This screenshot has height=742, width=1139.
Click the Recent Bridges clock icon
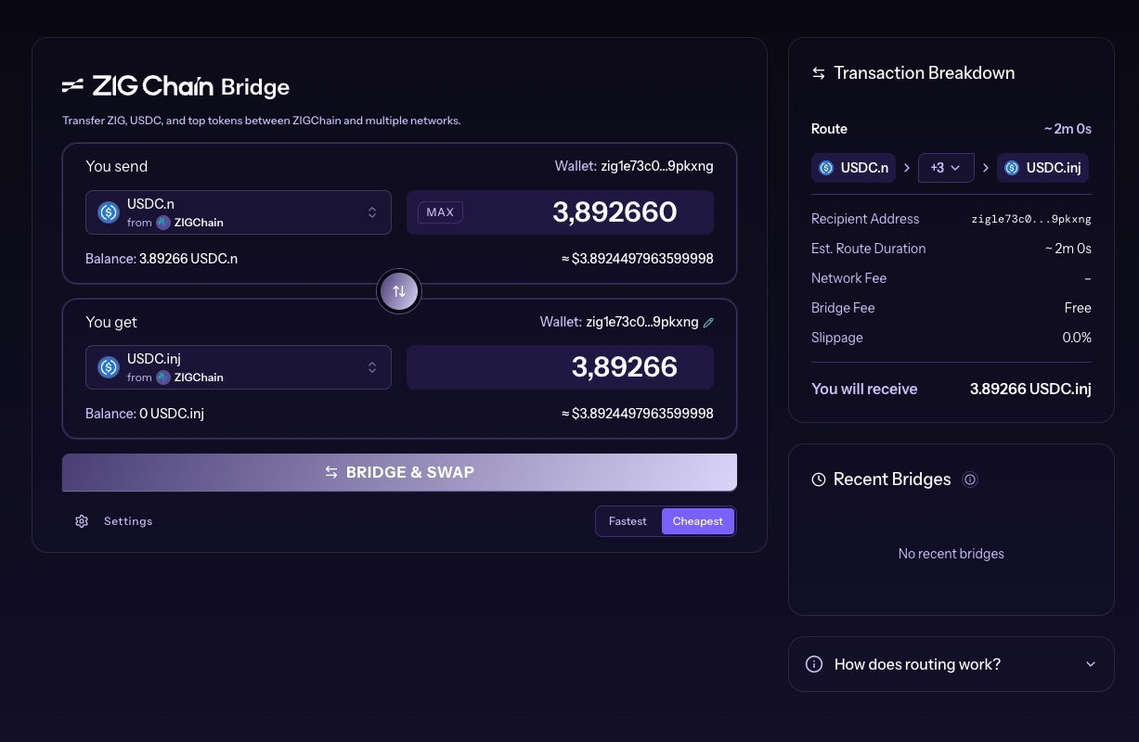pyautogui.click(x=819, y=480)
